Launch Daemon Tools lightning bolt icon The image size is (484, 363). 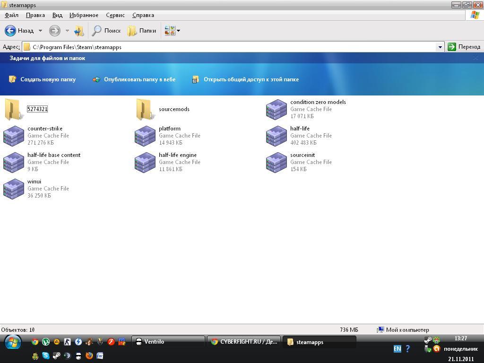tap(78, 342)
